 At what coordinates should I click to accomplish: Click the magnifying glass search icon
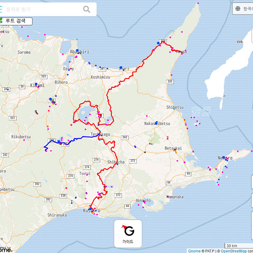pos(86,9)
